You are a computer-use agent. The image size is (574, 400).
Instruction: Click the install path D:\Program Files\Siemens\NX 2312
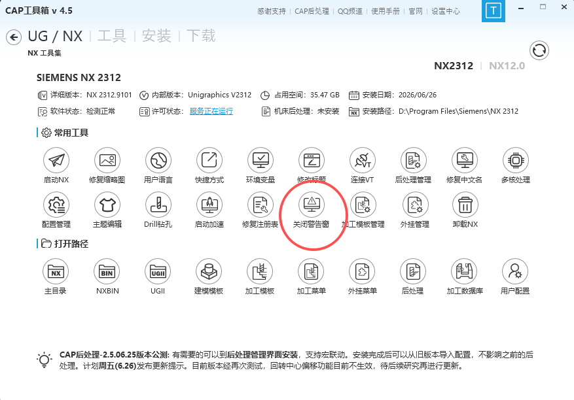point(458,111)
